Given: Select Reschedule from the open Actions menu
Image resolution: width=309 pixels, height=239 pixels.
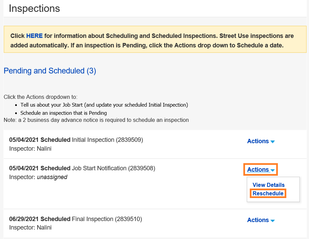Looking at the screenshot, I should pyautogui.click(x=268, y=193).
